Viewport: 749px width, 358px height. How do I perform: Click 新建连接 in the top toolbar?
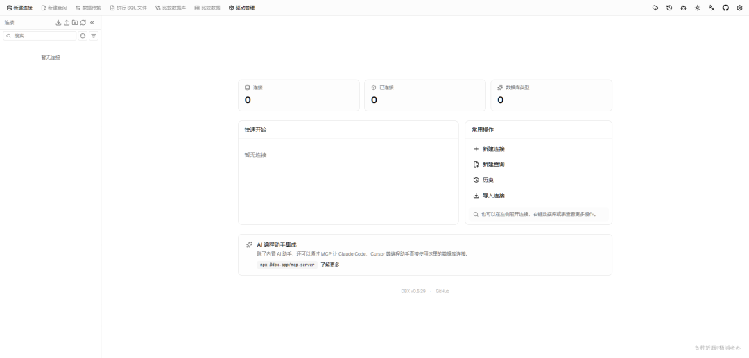coord(19,8)
